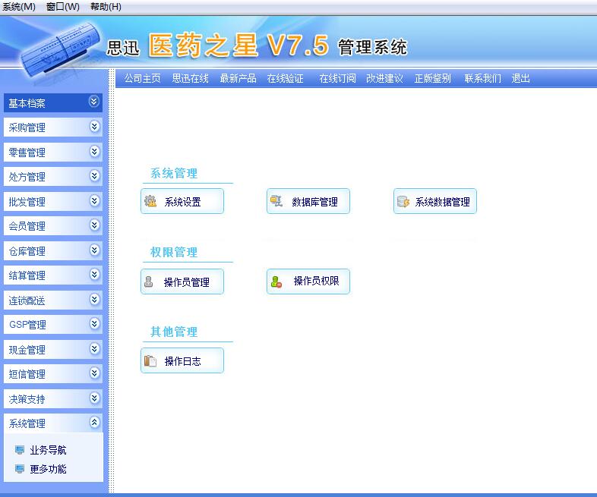Expand 决策支持 with its chevron
597x497 pixels.
[x=94, y=398]
